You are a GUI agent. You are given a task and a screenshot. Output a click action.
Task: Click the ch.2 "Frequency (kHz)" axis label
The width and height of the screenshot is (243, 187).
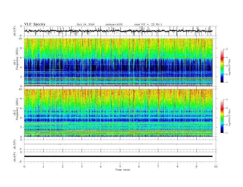[x=17, y=109]
